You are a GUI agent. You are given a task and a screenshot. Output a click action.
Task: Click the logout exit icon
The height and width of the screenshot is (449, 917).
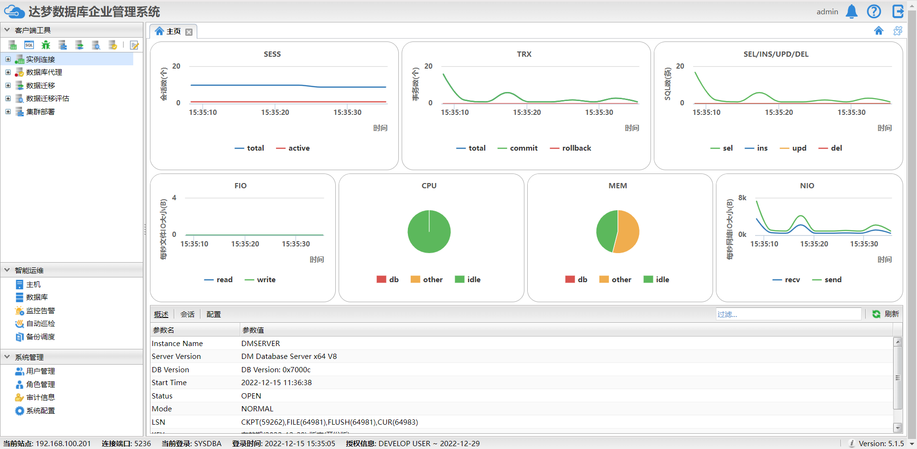tap(898, 11)
